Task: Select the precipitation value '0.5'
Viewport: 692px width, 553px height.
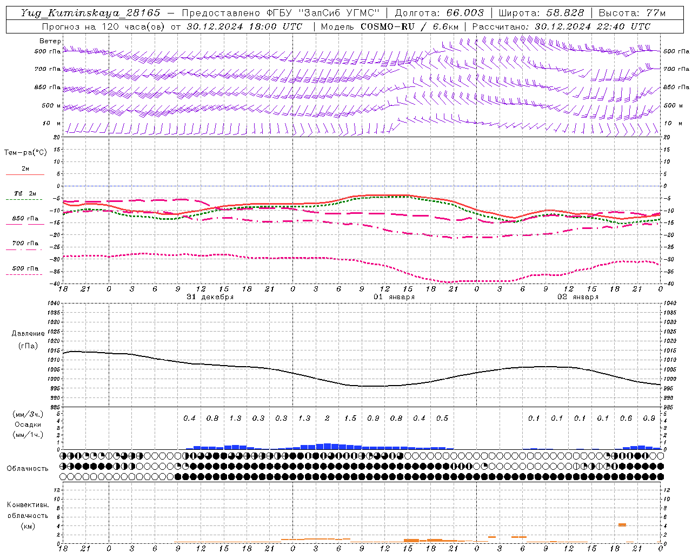Action: click(x=442, y=419)
